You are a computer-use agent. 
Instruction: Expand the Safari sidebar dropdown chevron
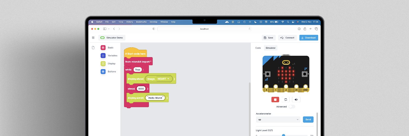pos(109,29)
